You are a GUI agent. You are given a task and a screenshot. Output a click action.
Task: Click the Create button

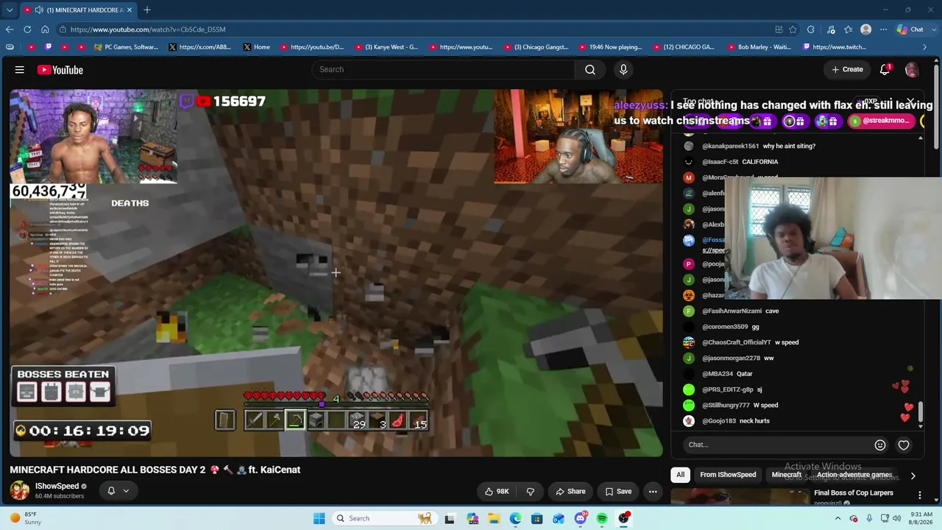pos(847,69)
